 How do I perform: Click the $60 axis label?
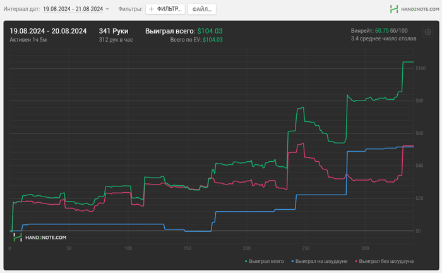pyautogui.click(x=419, y=133)
